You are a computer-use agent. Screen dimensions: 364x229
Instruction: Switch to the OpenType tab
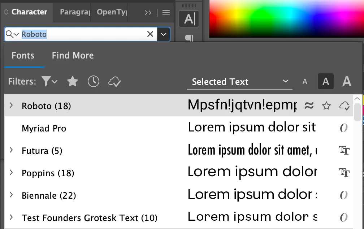tap(112, 12)
